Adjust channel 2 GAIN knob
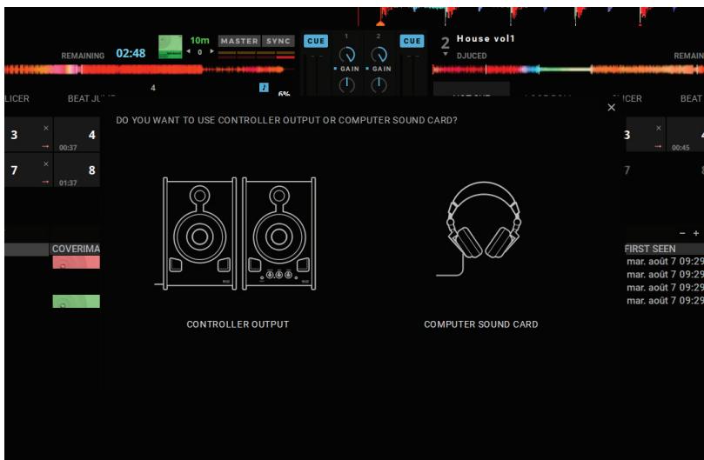The width and height of the screenshot is (704, 460). [x=379, y=55]
